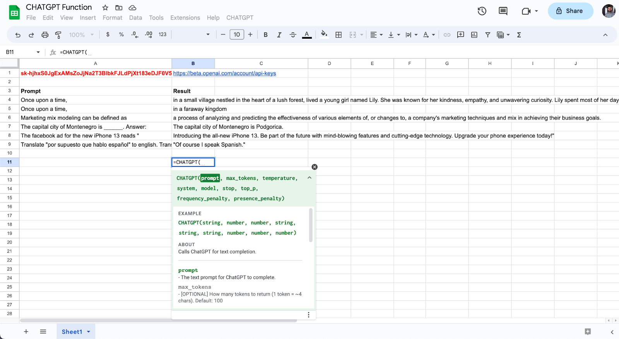Open the user account avatar
Viewport: 619px width, 339px height.
click(609, 11)
